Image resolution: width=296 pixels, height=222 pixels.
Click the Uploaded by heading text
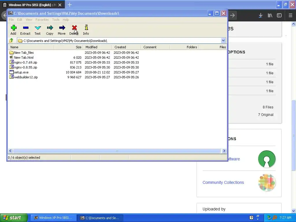click(x=214, y=209)
